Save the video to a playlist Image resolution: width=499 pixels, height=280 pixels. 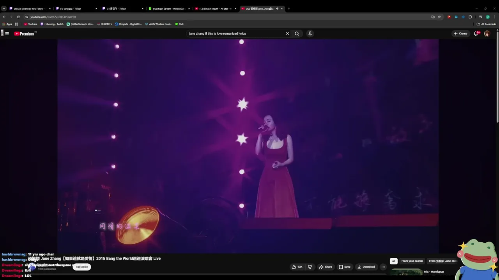345,267
